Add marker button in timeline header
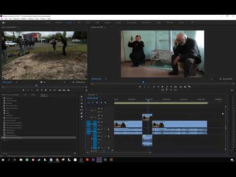 (101, 103)
